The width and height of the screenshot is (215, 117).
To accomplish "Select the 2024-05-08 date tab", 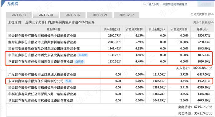I will click(x=46, y=15).
